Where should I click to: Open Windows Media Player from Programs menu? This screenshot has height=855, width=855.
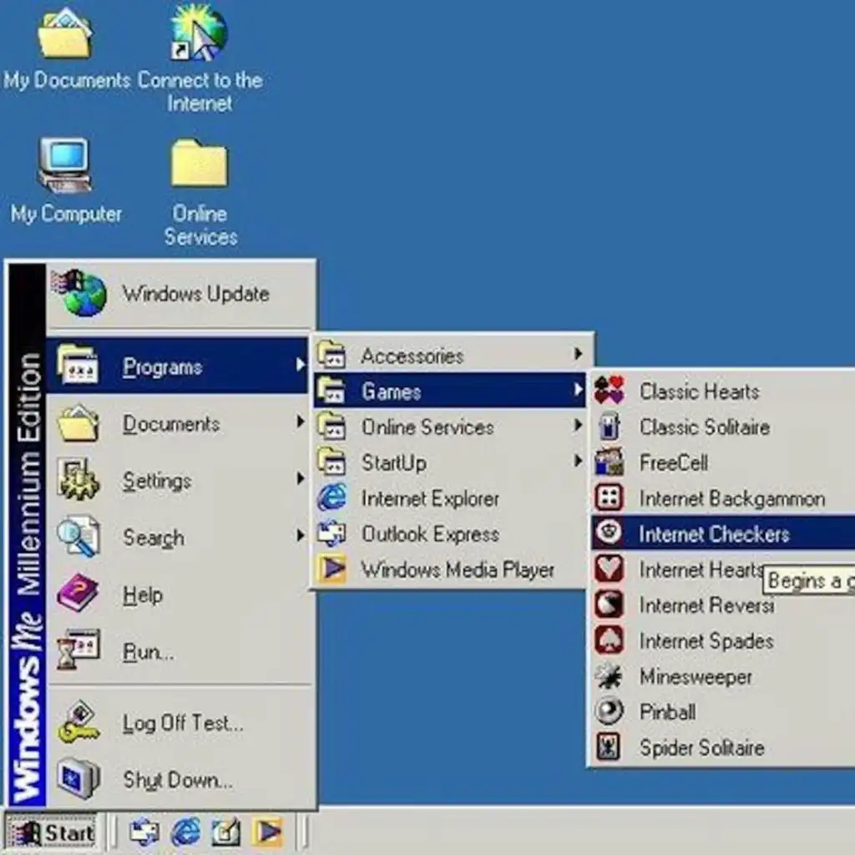(450, 569)
